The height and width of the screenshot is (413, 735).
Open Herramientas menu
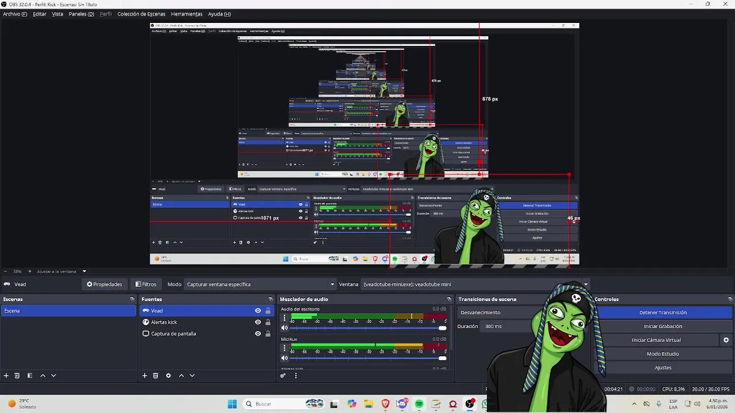pos(187,14)
